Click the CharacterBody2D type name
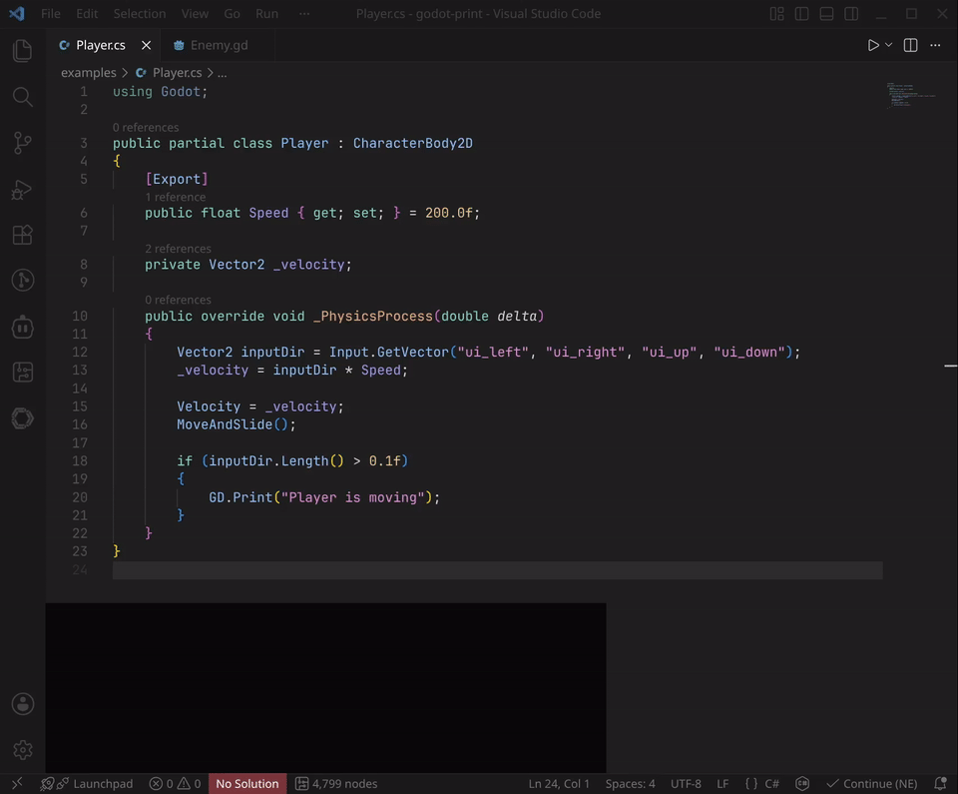This screenshot has height=794, width=958. [413, 143]
